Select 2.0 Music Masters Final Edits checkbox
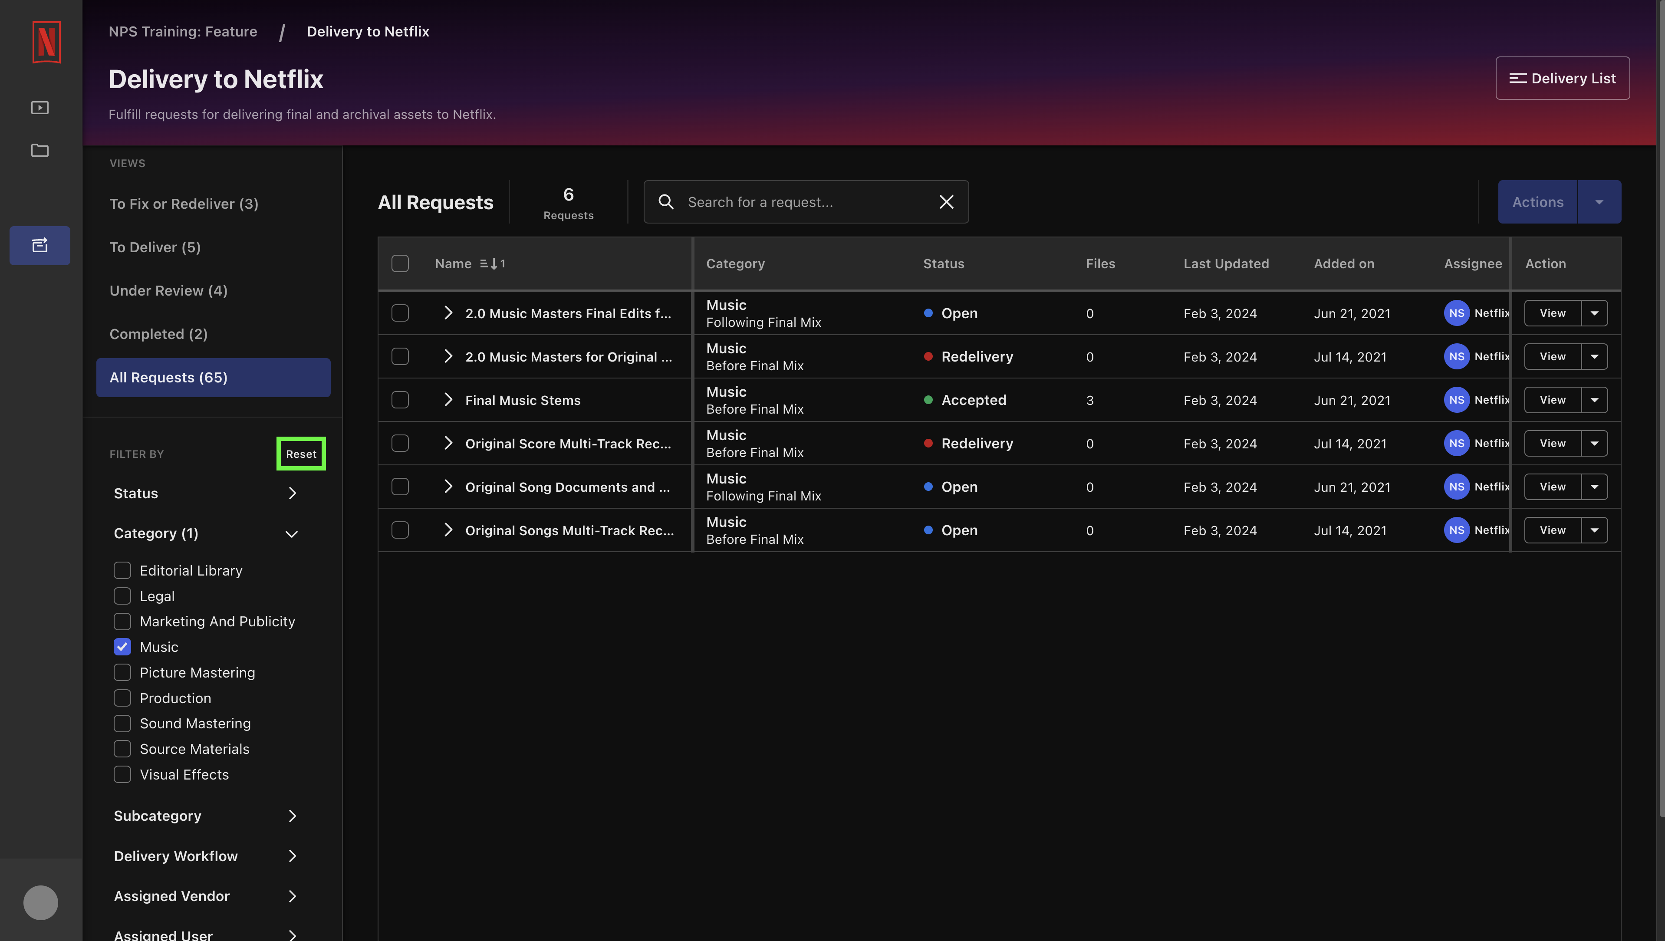 coord(400,313)
